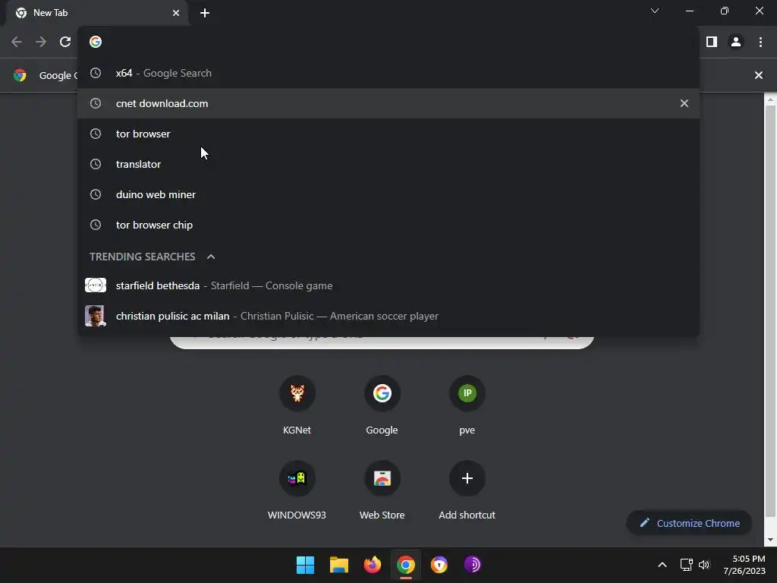777x583 pixels.
Task: Click the Google icon in address bar
Action: tap(96, 42)
